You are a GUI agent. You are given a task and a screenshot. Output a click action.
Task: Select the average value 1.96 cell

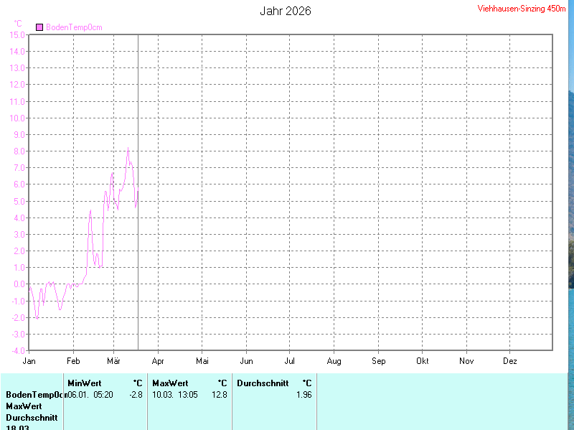[x=304, y=395]
